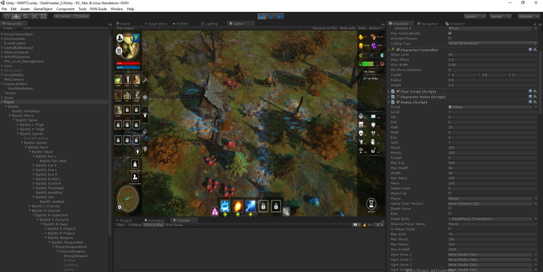Viewport: 543px width, 272px height.
Task: Open the PUN Guide menu
Action: [x=98, y=9]
